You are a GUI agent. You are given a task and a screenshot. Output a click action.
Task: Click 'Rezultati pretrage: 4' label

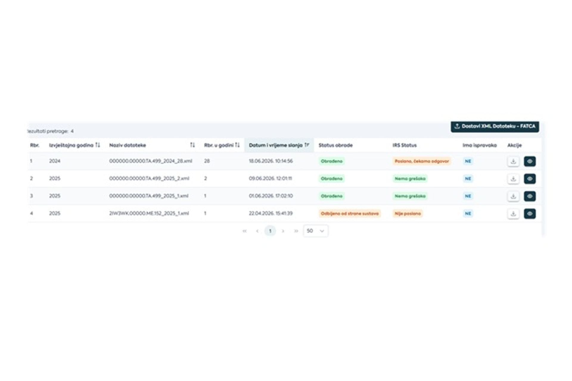click(x=50, y=131)
